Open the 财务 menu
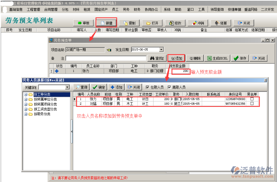This screenshot has height=182, width=277. [137, 10]
